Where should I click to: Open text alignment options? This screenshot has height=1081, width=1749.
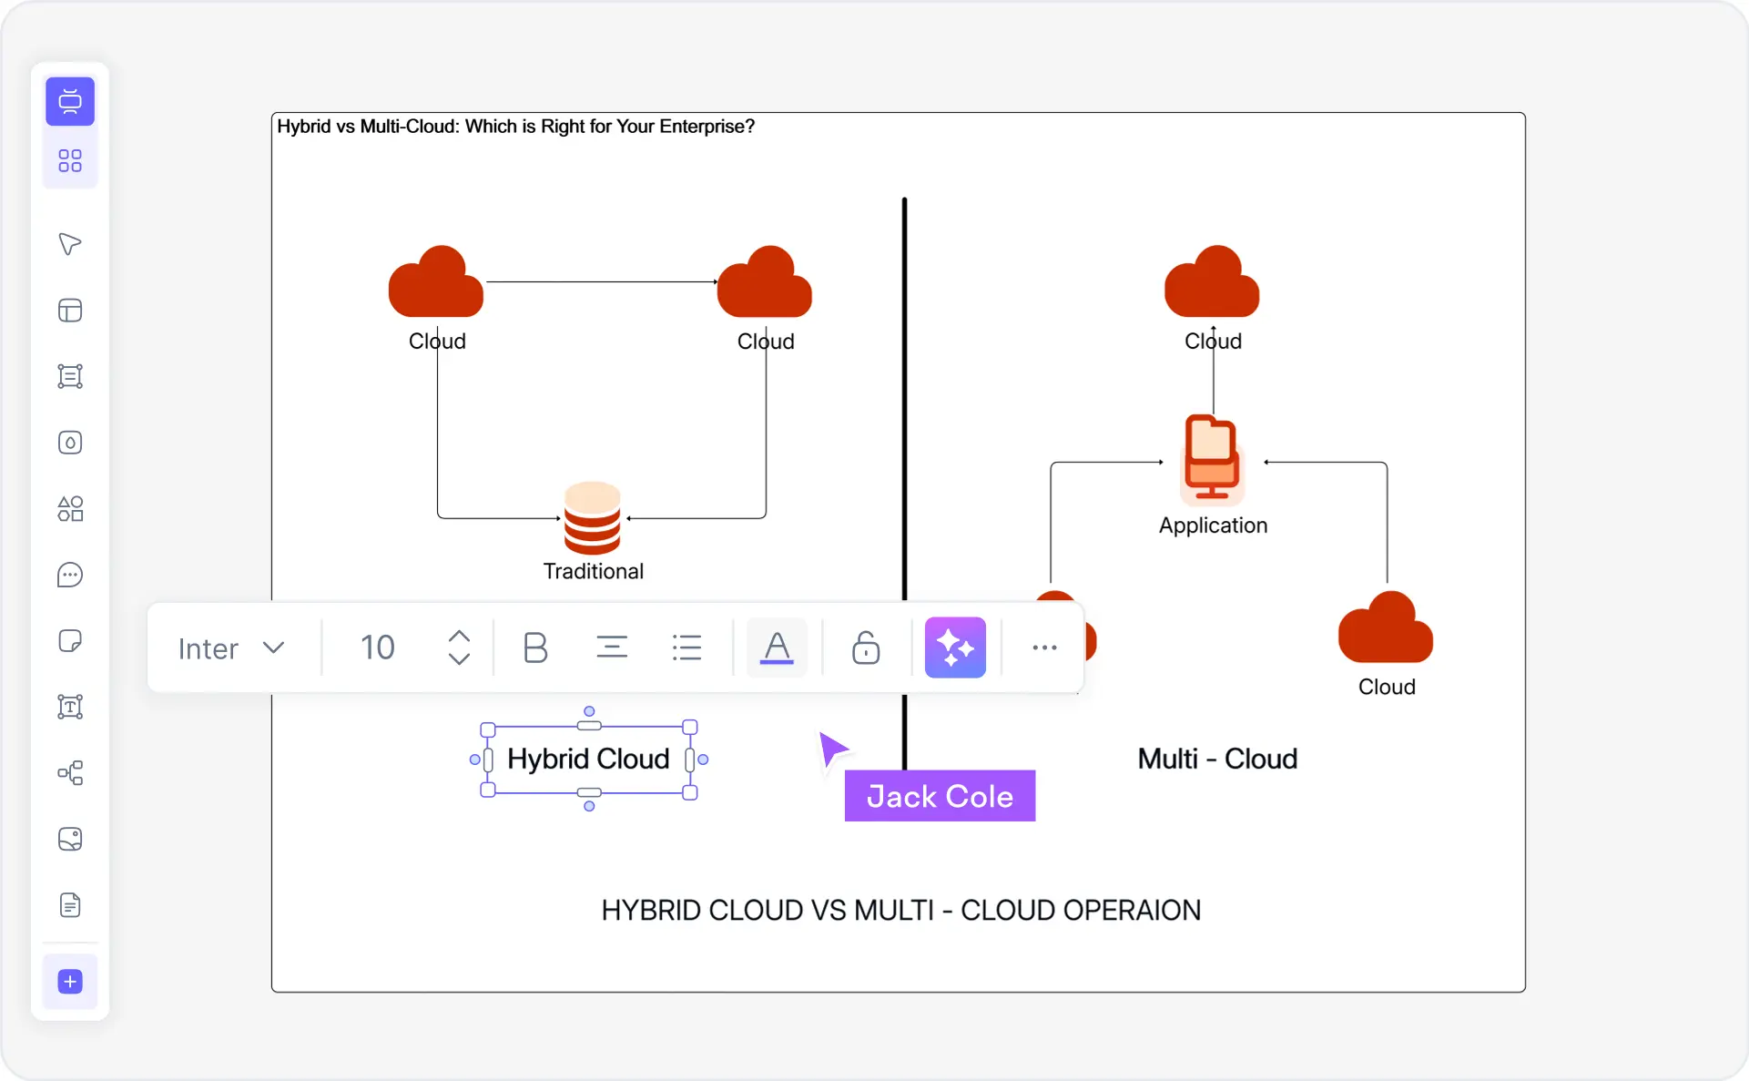point(612,648)
